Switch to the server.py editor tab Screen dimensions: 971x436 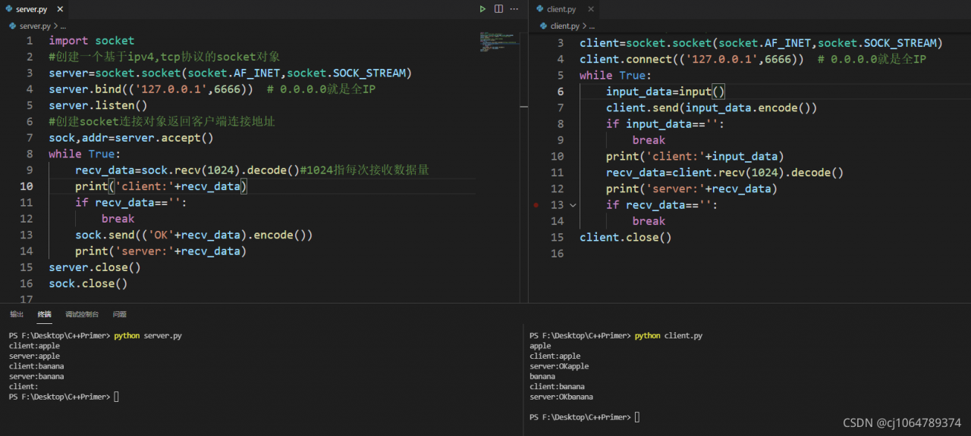pyautogui.click(x=31, y=9)
